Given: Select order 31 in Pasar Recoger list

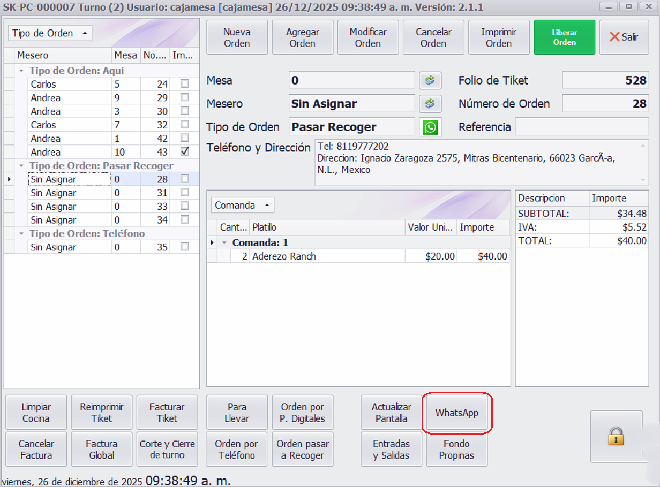Looking at the screenshot, I should point(70,193).
